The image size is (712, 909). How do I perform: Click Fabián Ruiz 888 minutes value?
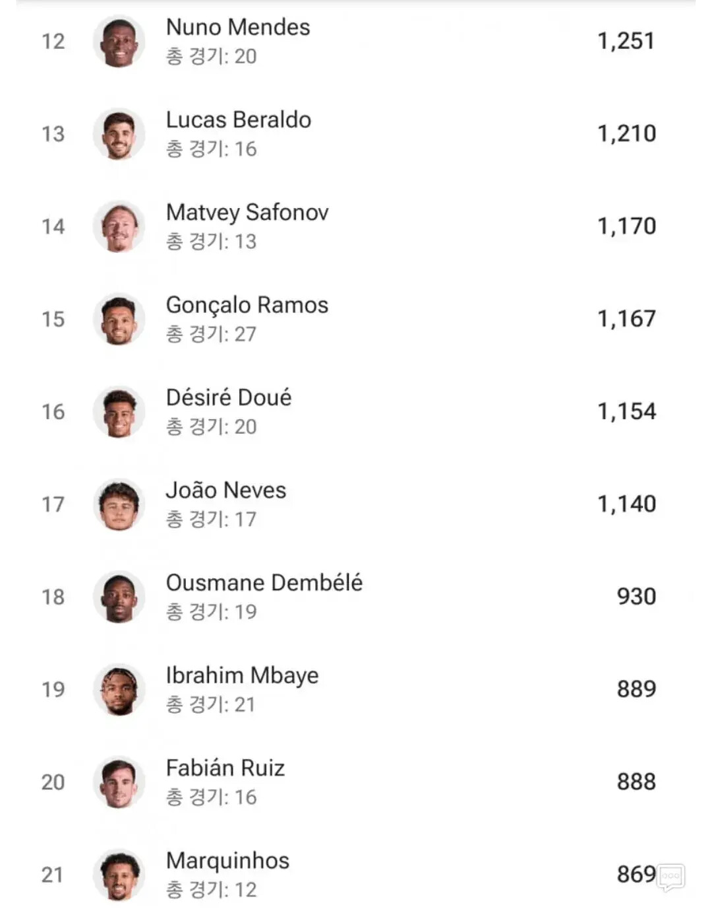(636, 782)
